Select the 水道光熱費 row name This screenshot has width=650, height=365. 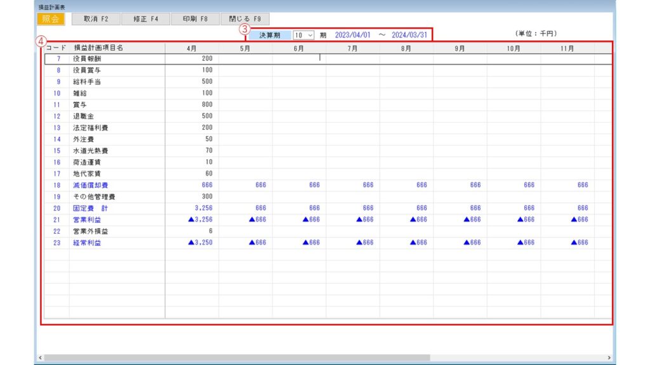tap(90, 151)
